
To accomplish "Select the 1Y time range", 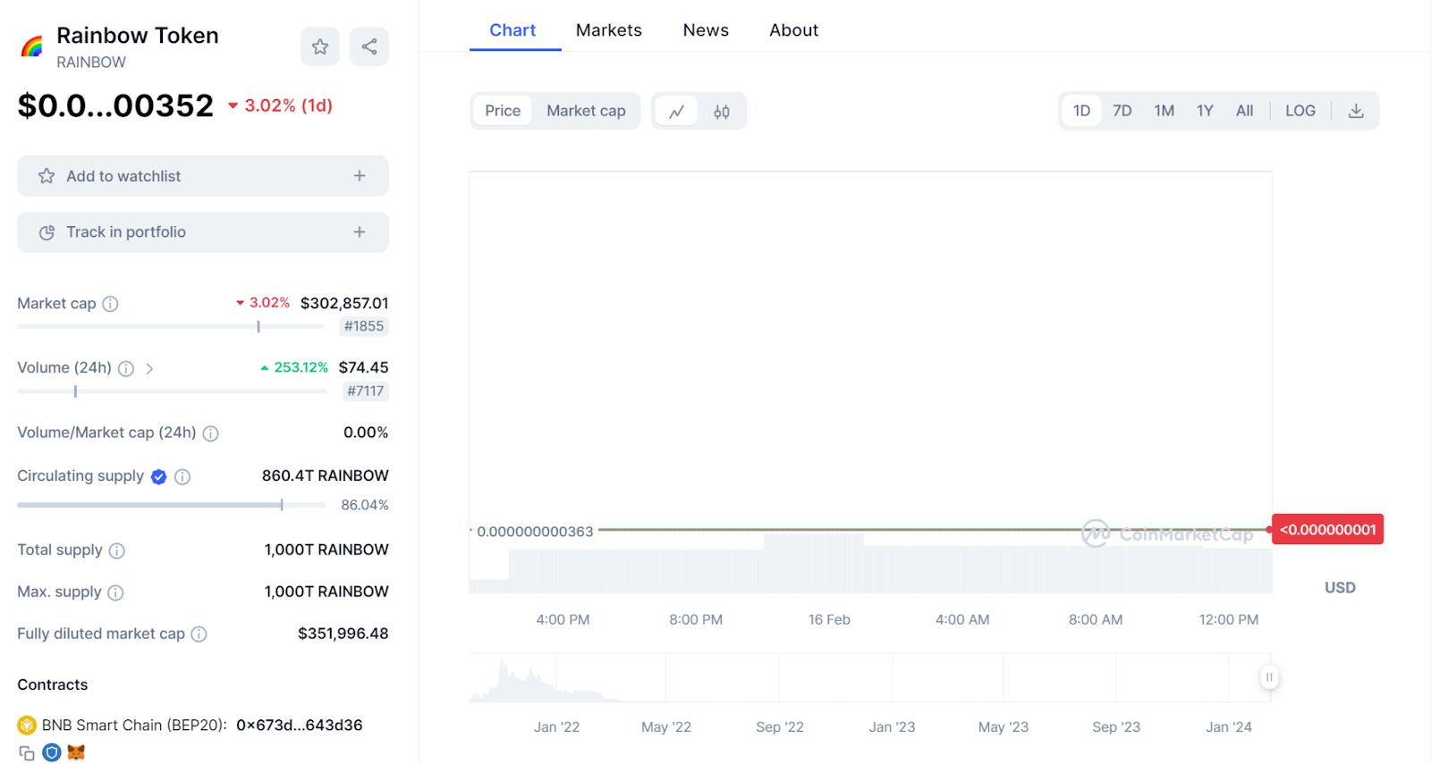I will (x=1205, y=111).
